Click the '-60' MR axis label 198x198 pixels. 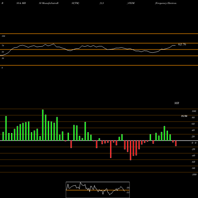point(193,162)
